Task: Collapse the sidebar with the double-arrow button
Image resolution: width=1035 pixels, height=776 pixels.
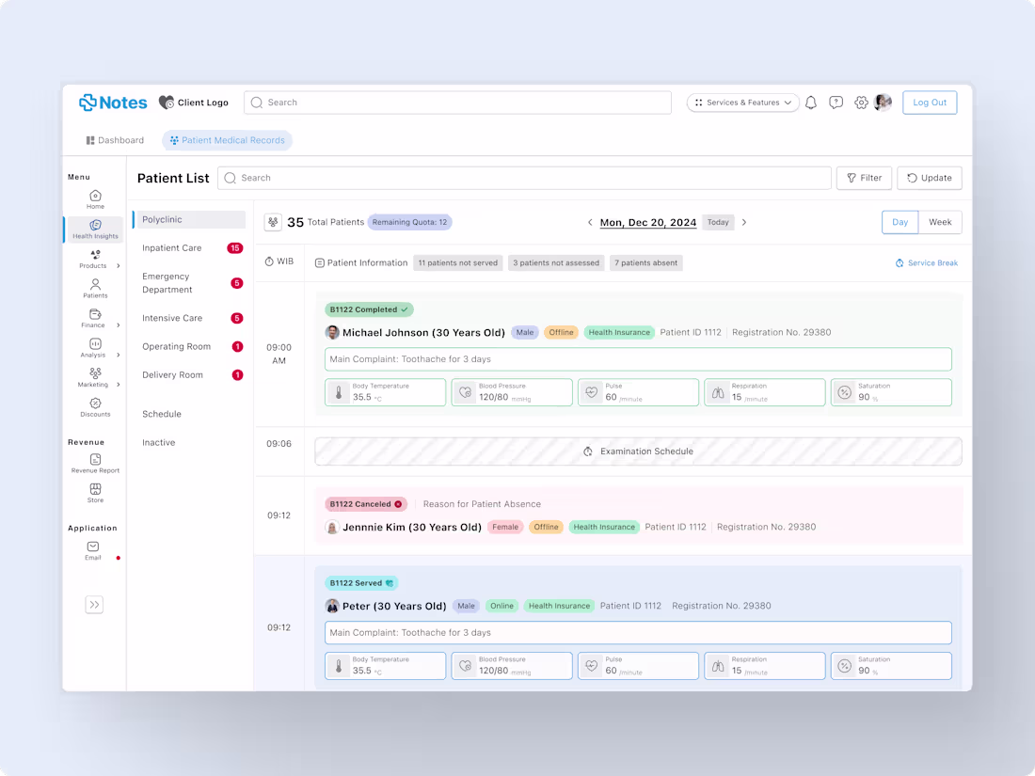Action: click(94, 605)
